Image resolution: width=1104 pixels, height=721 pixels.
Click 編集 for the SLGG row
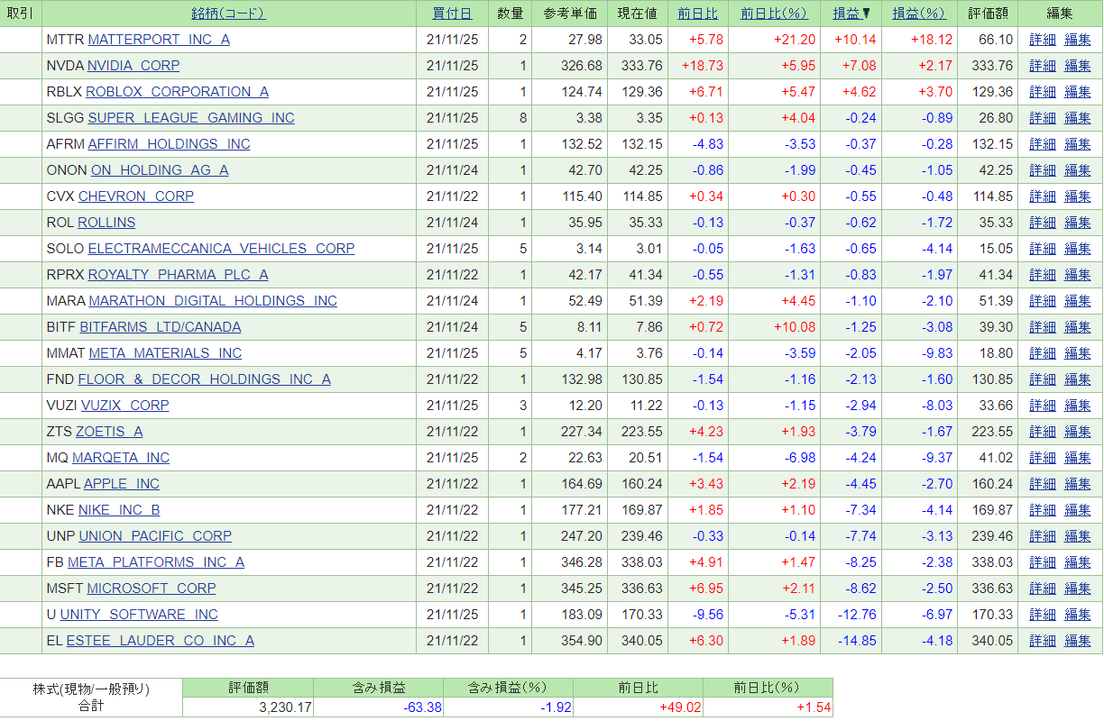[x=1078, y=118]
